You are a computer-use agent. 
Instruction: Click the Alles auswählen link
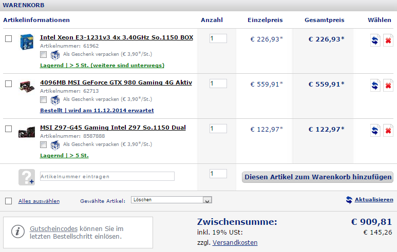click(x=39, y=201)
